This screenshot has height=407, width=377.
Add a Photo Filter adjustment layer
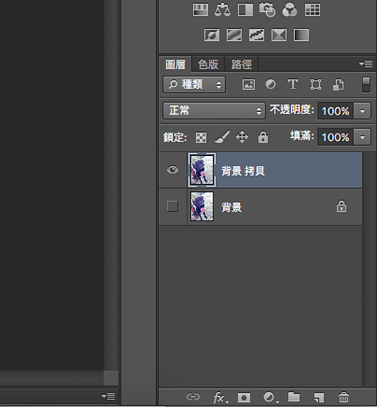pyautogui.click(x=267, y=10)
